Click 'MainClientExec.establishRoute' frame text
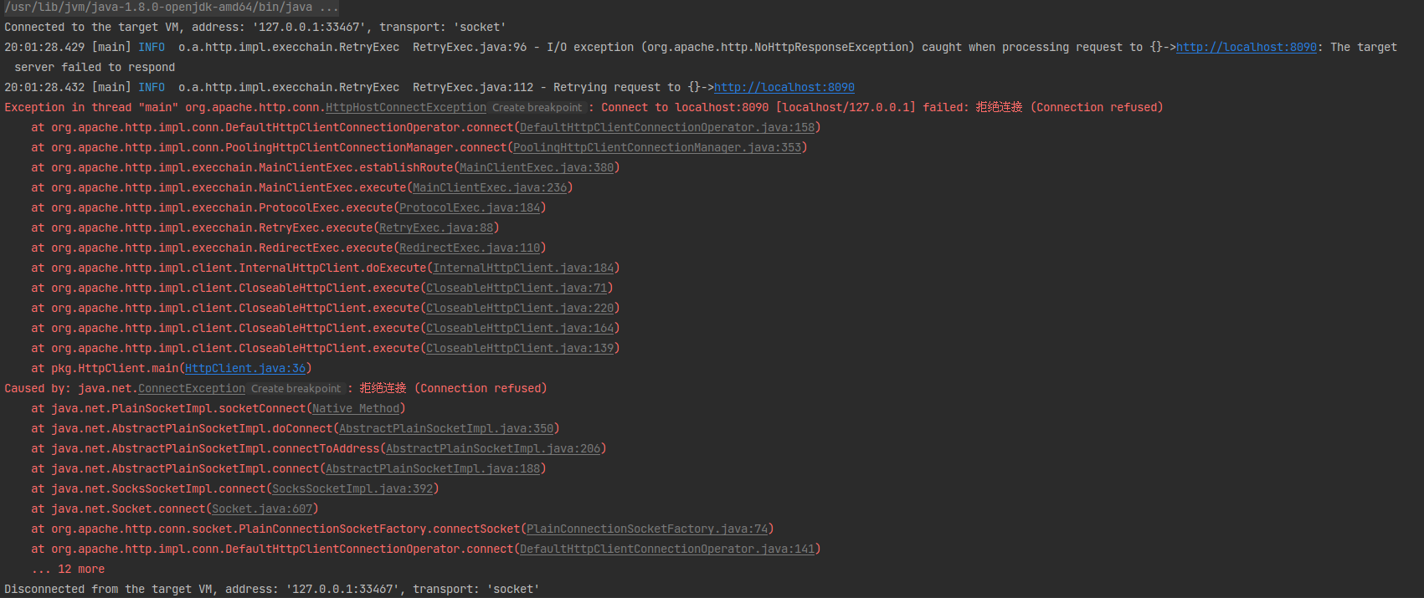 [356, 167]
